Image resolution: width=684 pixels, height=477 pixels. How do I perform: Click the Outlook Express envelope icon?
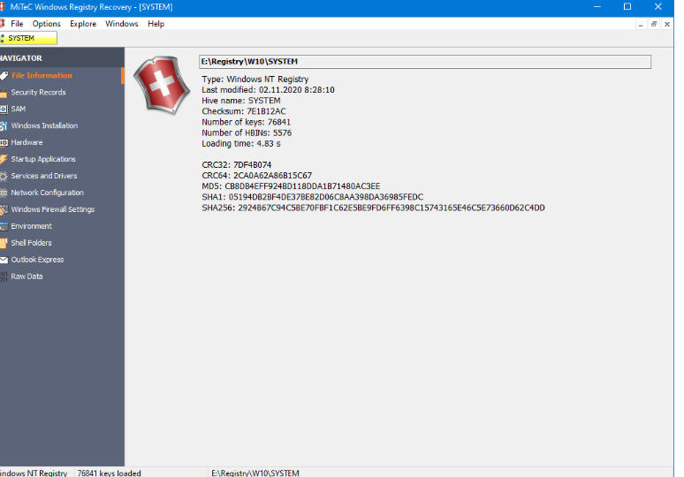[4, 261]
